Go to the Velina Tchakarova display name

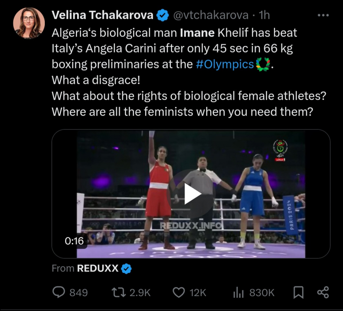click(102, 15)
